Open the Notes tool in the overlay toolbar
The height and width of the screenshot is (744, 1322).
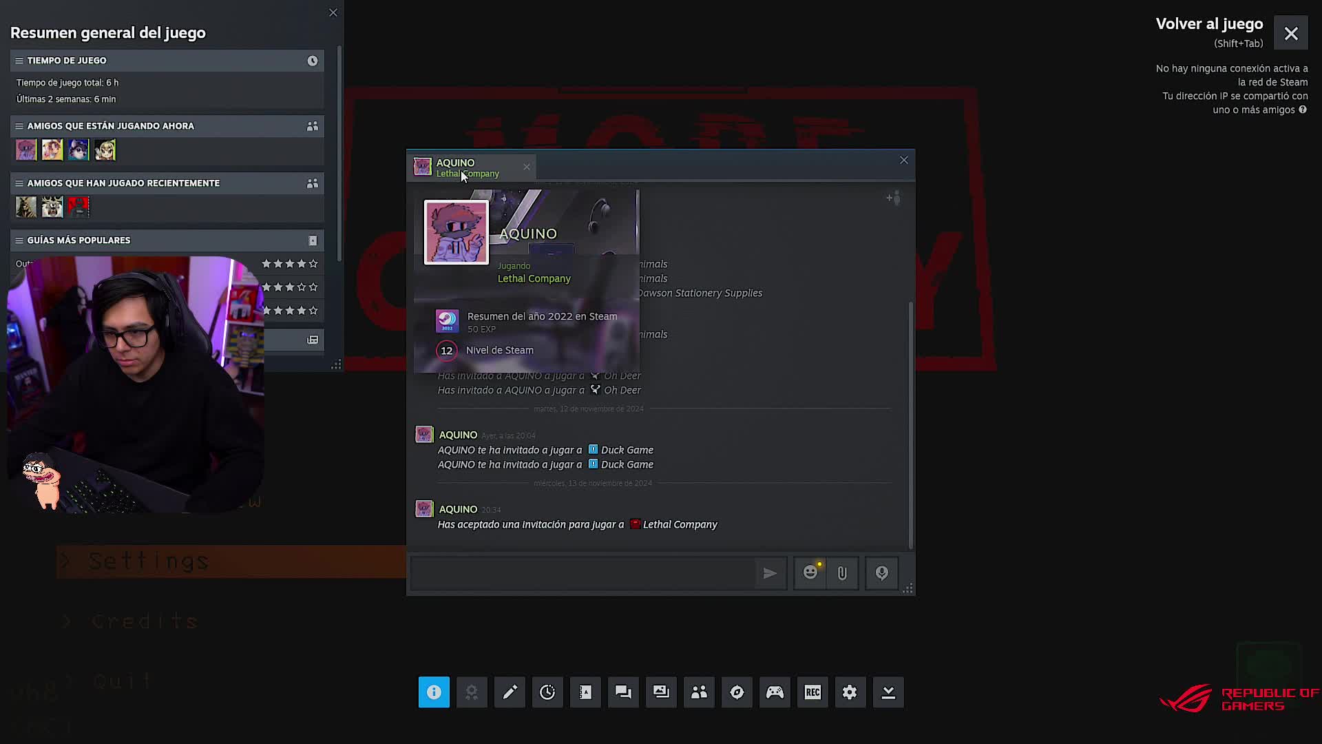pos(510,692)
